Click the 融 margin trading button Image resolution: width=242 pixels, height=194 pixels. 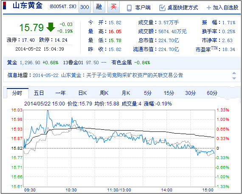pos(99,7)
